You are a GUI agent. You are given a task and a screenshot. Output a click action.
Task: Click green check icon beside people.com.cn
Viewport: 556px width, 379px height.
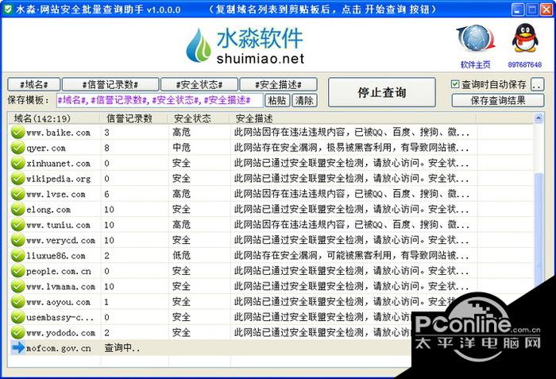(17, 271)
